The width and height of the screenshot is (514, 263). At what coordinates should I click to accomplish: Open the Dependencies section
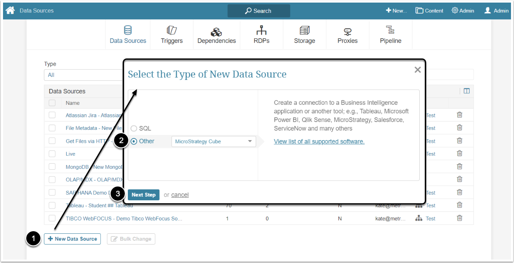coord(217,34)
